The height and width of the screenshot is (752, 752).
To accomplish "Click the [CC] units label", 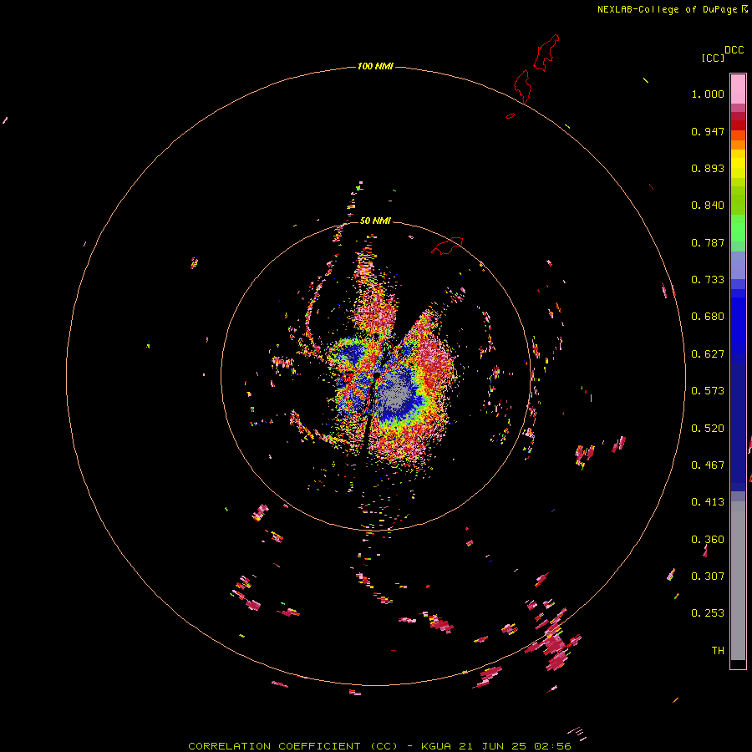I will click(x=713, y=58).
